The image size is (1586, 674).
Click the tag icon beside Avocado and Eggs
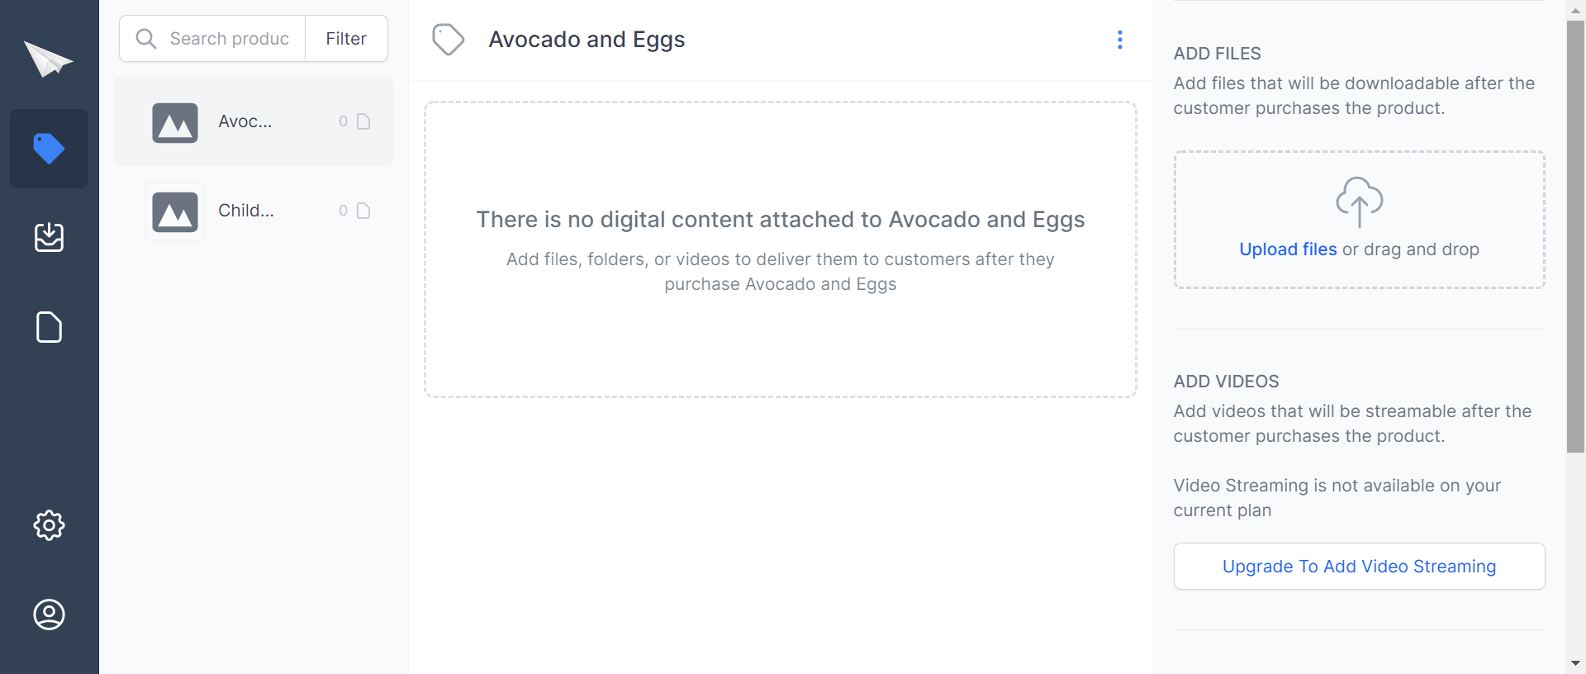448,40
